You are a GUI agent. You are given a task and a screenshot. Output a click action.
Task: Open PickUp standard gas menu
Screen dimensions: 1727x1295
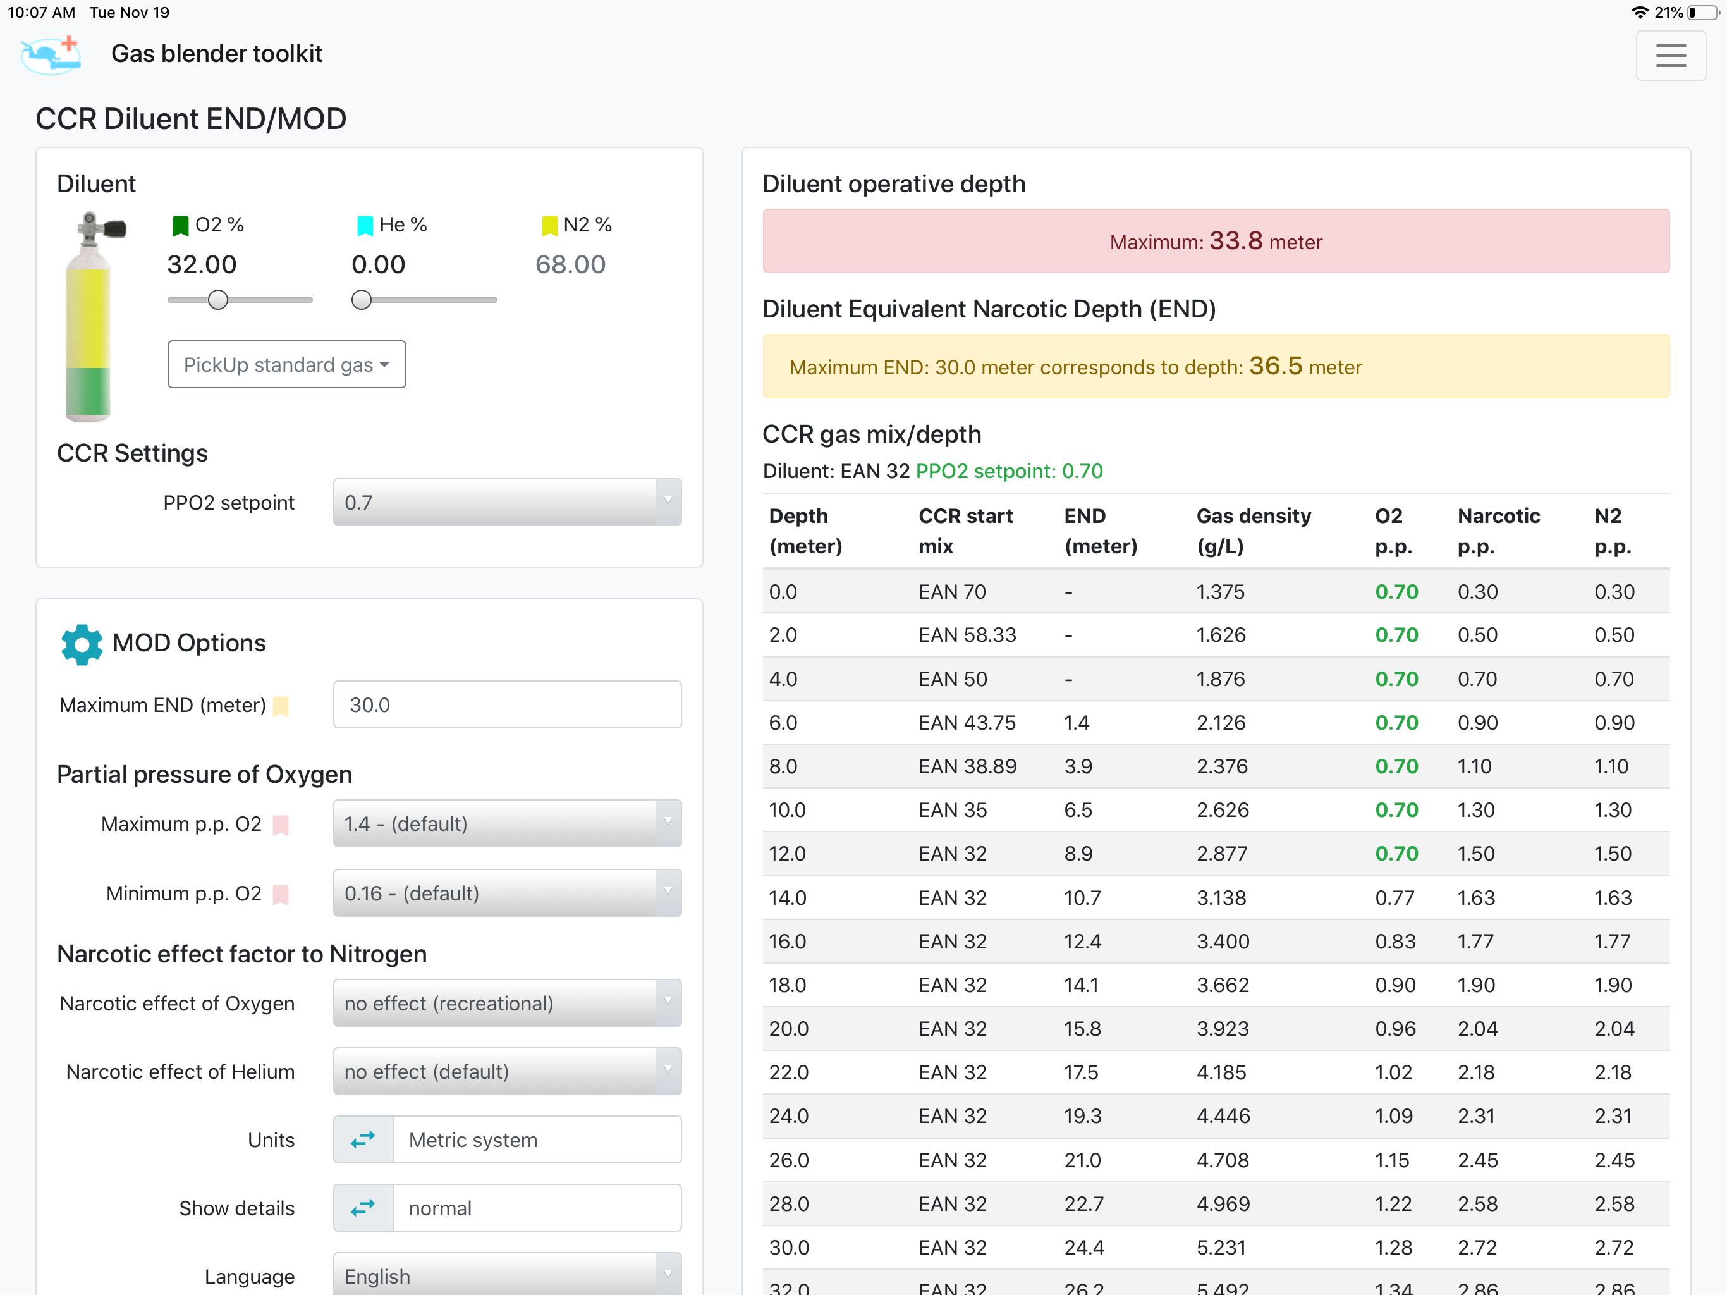[x=286, y=365]
